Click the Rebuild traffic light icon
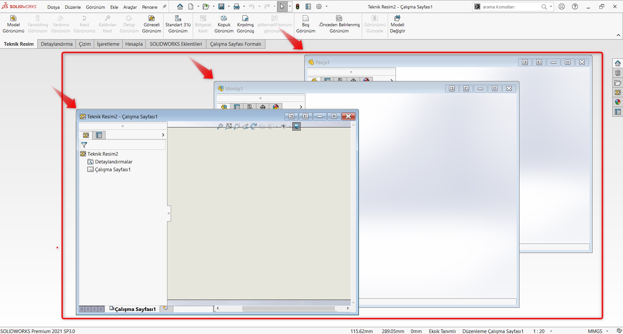The image size is (623, 334). [298, 6]
